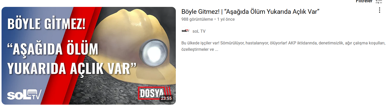Select the video description snippet text
This screenshot has width=391, height=110.
283,46
